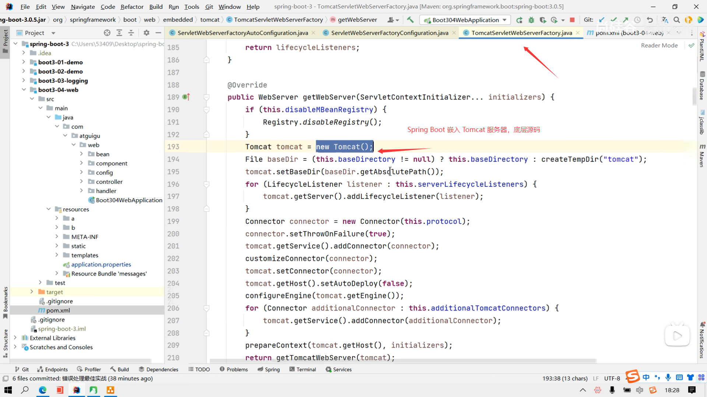
Task: Click the Rollback undo icon
Action: coord(650,20)
